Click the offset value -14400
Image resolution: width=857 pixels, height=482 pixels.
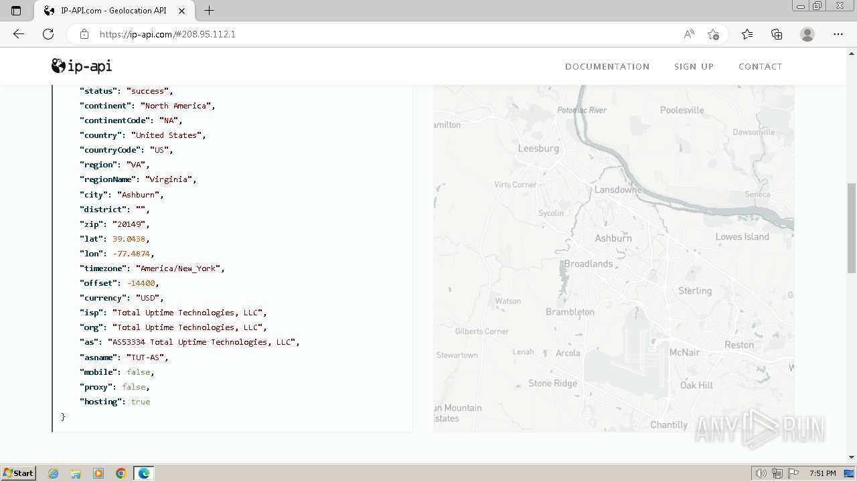(141, 283)
